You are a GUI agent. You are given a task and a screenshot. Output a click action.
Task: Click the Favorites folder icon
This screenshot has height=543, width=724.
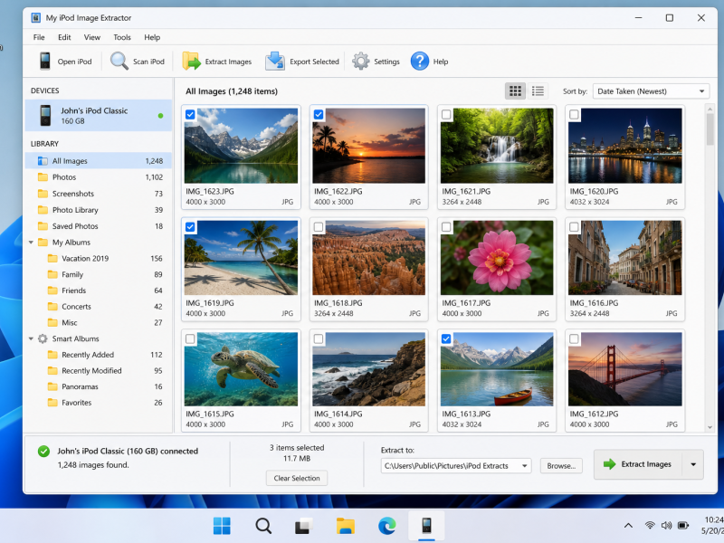[x=52, y=403]
